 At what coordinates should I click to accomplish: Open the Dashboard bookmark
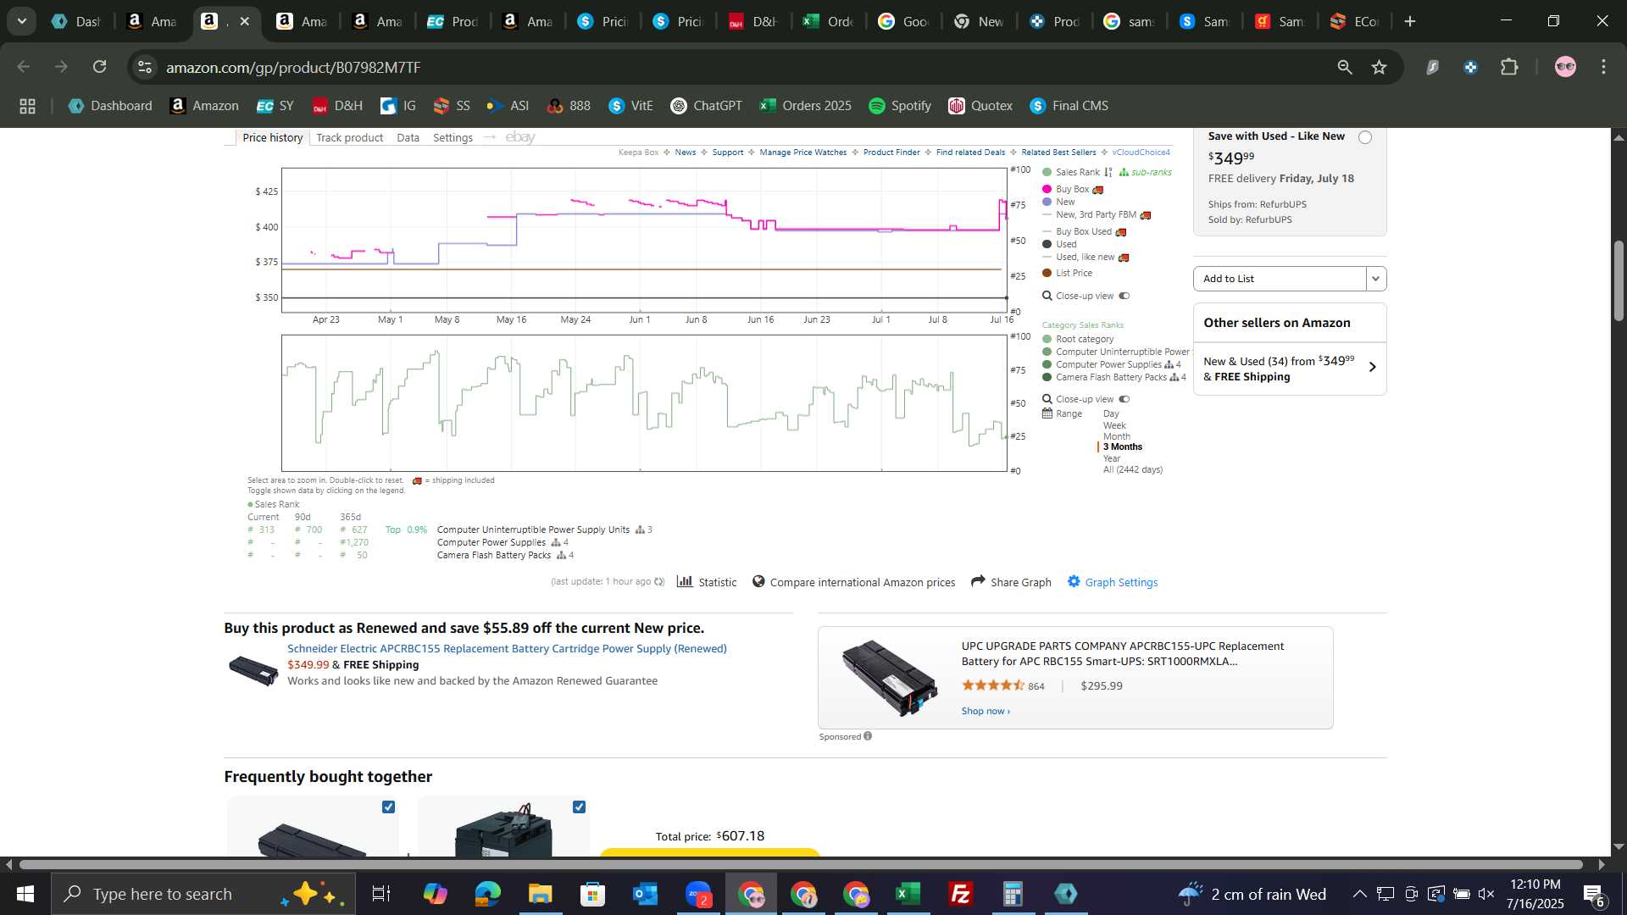pyautogui.click(x=110, y=106)
